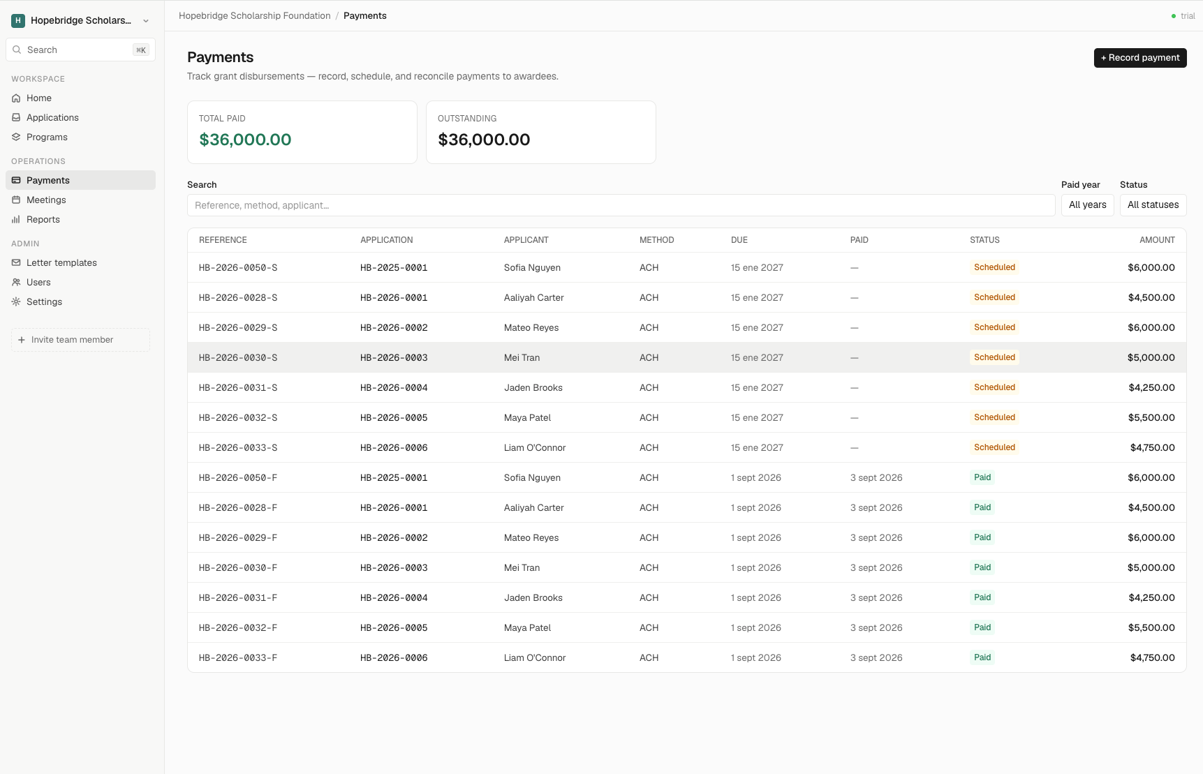Open the Programs section
Image resolution: width=1203 pixels, height=774 pixels.
pyautogui.click(x=80, y=137)
